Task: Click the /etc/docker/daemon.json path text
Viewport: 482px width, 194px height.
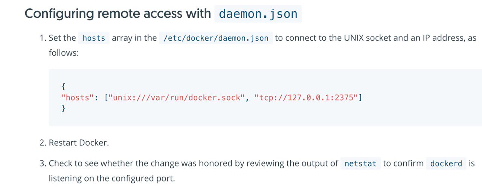Action: click(x=216, y=38)
